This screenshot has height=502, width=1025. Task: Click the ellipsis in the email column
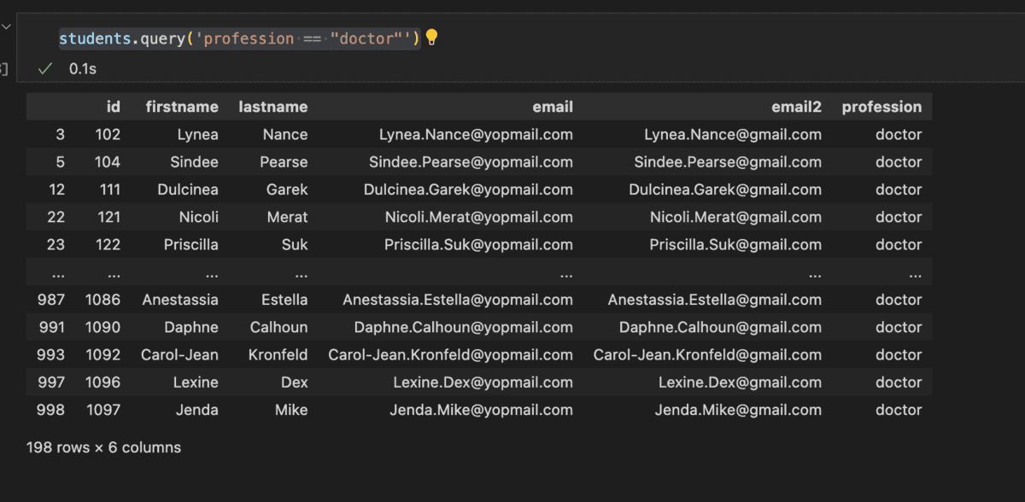tap(565, 272)
